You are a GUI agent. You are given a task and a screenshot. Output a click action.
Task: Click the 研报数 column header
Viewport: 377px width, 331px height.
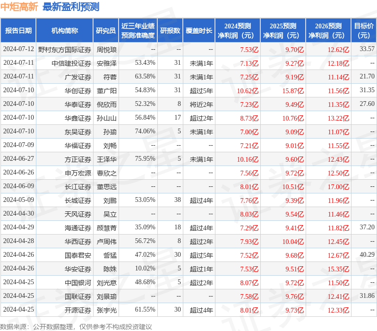(x=170, y=31)
